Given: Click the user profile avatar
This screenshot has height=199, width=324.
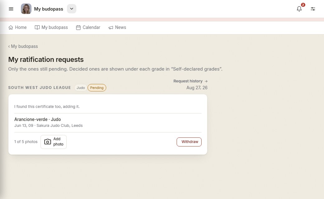Looking at the screenshot, I should 26,9.
